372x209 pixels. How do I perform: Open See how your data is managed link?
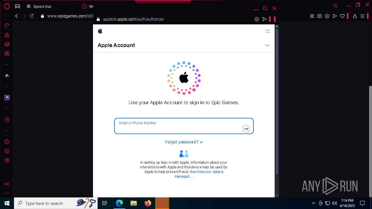(x=199, y=174)
